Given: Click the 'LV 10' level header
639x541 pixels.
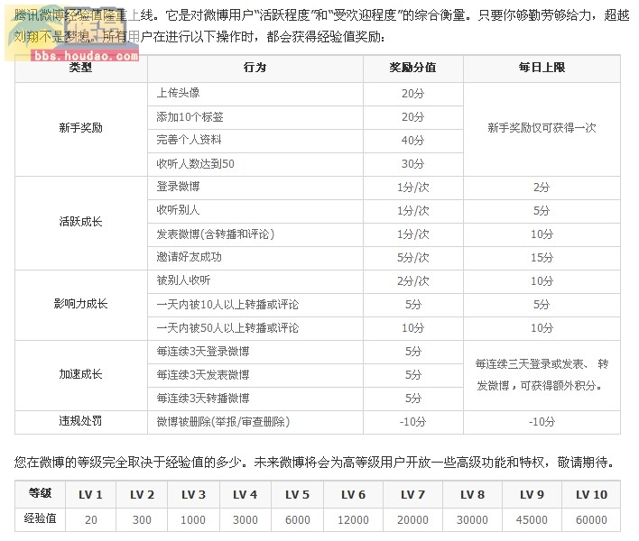Looking at the screenshot, I should tap(591, 495).
